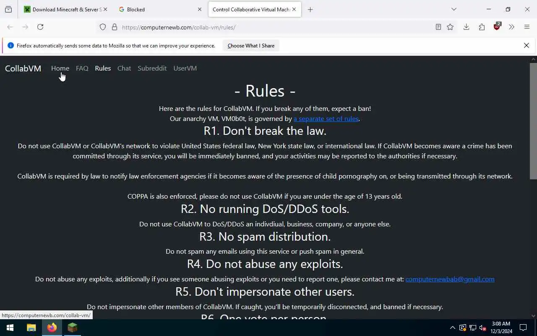Click the security tray icon with warning

pyautogui.click(x=463, y=328)
